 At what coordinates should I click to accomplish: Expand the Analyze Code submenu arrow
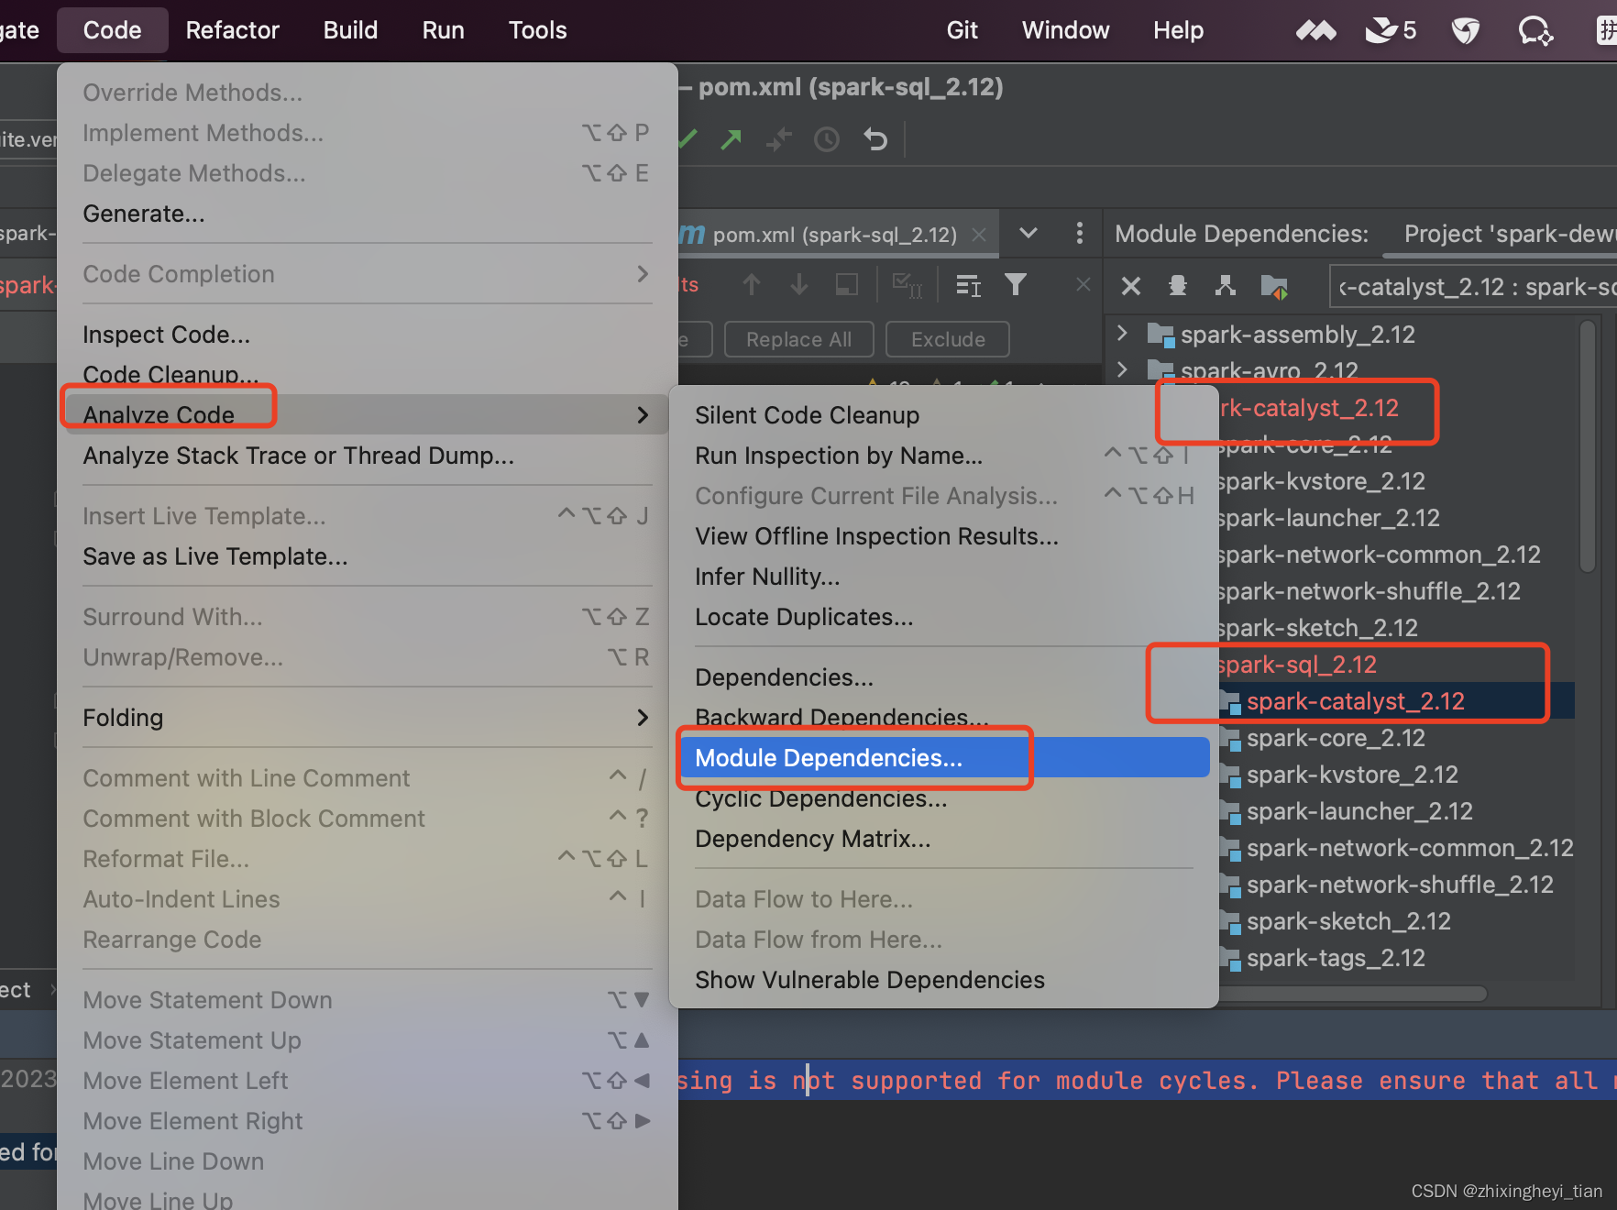click(643, 415)
